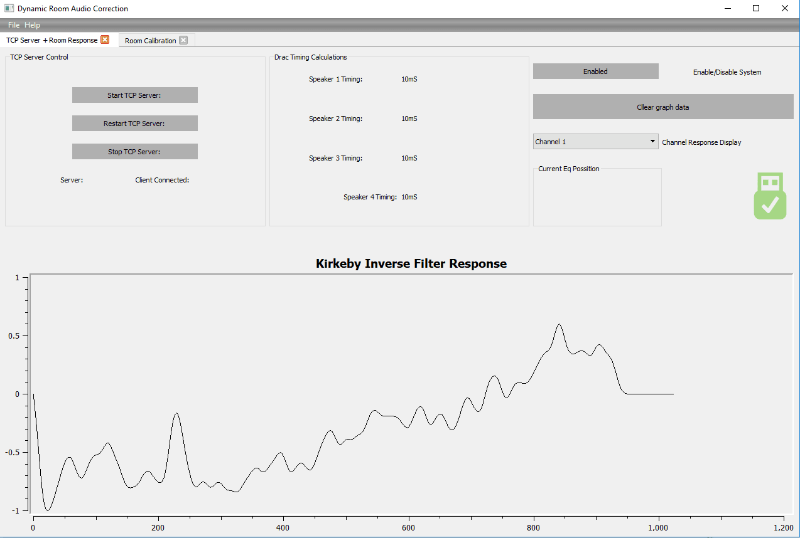This screenshot has width=800, height=538.
Task: Click the TCP Server Control group title
Action: coord(39,57)
